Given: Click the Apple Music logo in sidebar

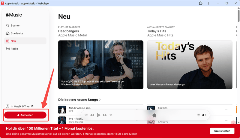Looking at the screenshot, I should point(14,15).
